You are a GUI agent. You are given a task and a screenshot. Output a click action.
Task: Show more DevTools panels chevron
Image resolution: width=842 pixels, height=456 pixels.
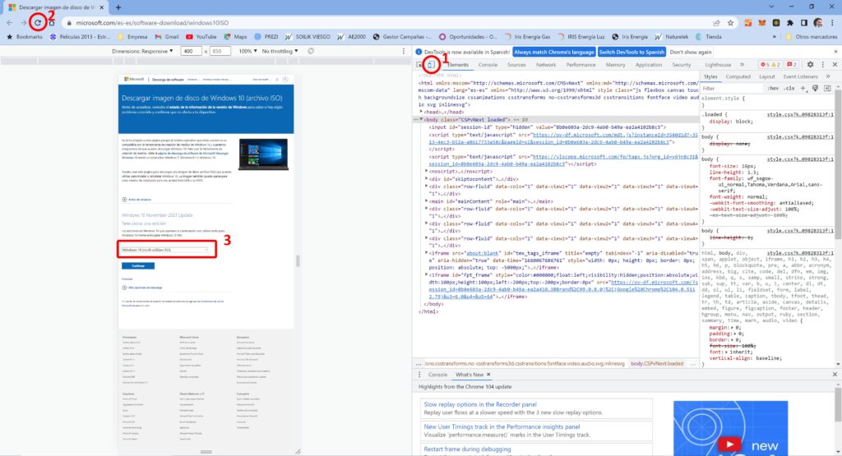(x=743, y=65)
